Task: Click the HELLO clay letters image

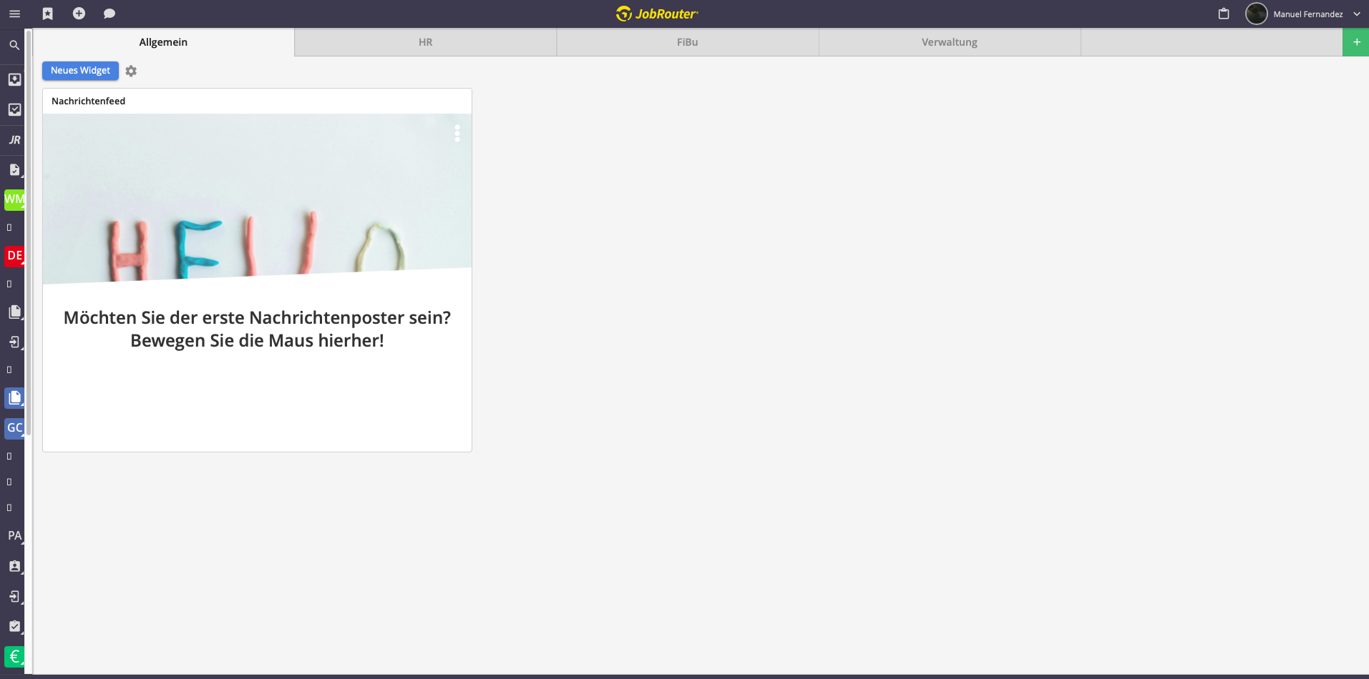Action: (x=257, y=199)
